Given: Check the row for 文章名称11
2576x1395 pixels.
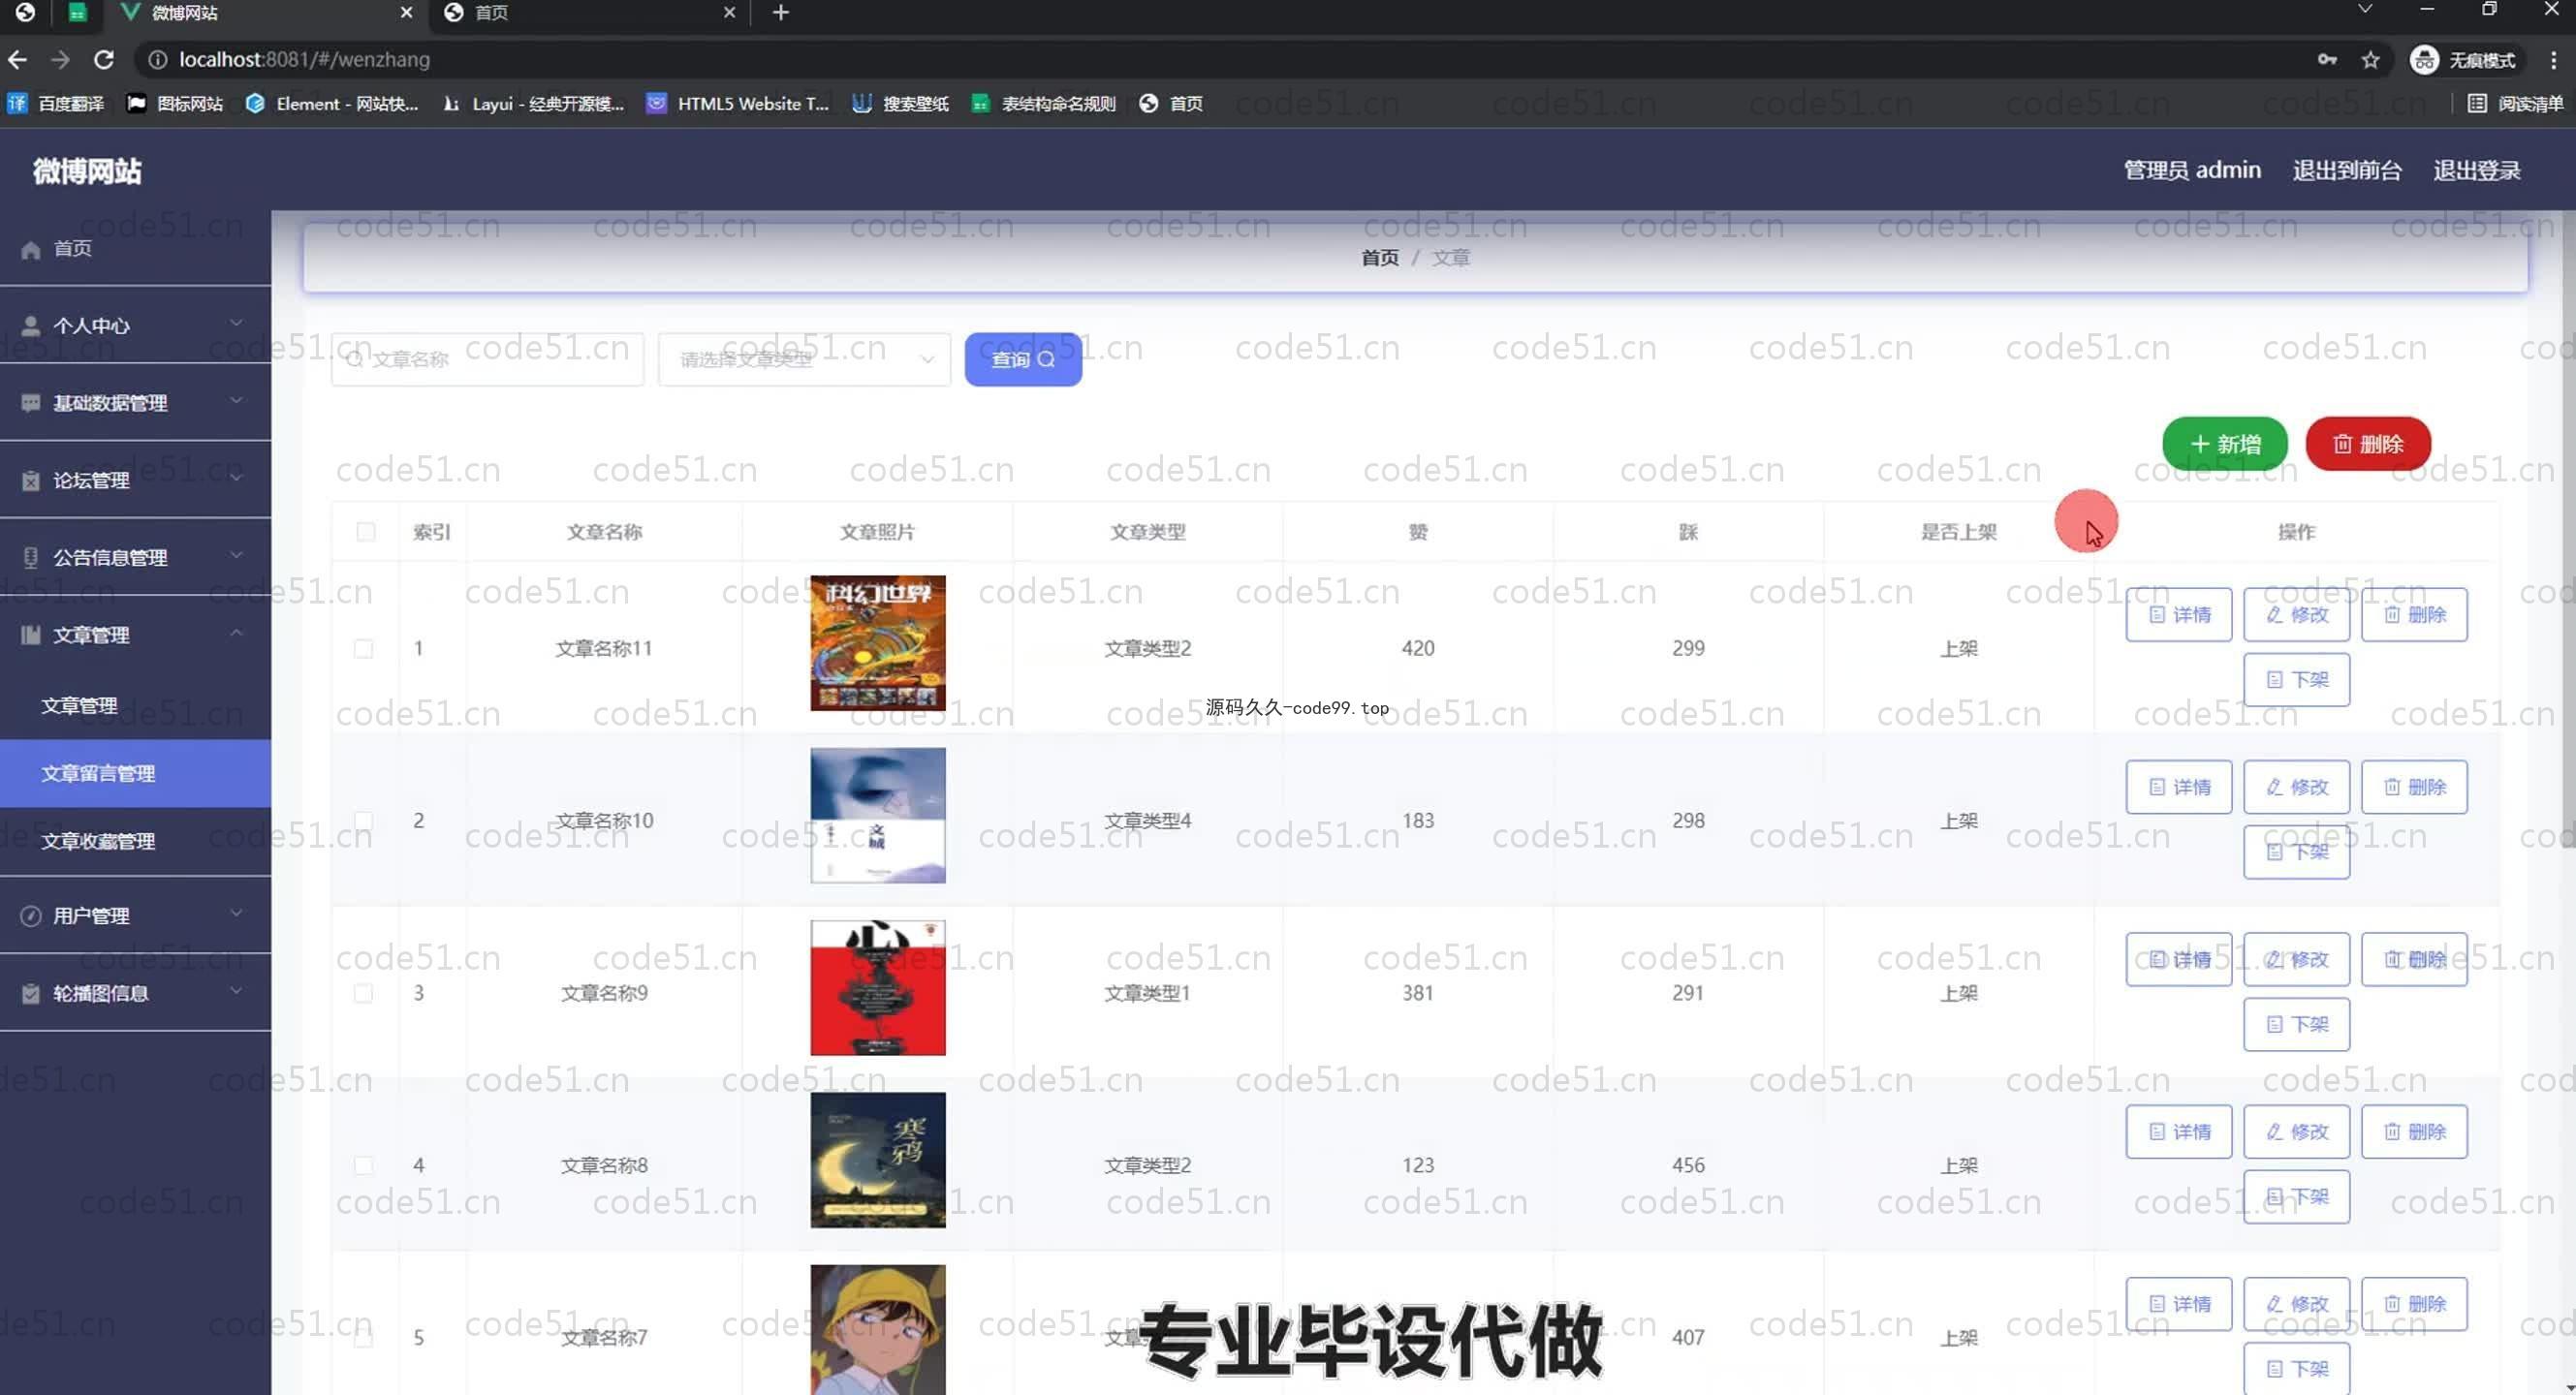Looking at the screenshot, I should 364,648.
